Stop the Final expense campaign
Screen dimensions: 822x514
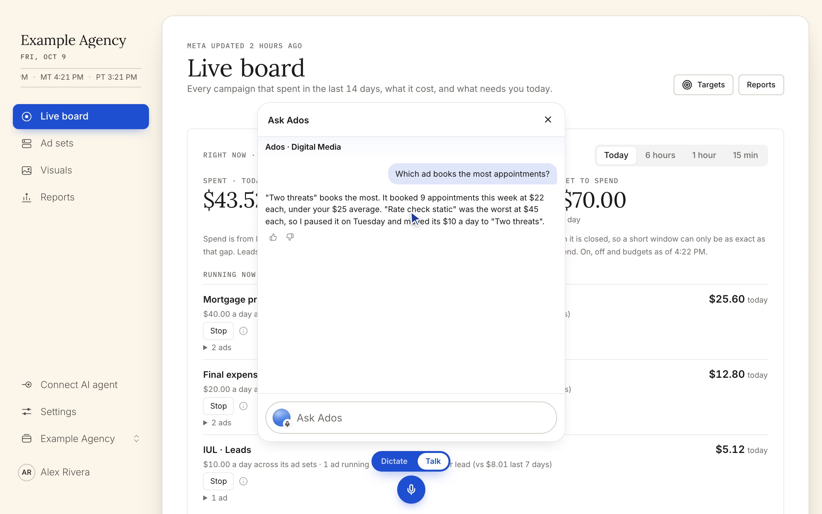click(x=218, y=406)
